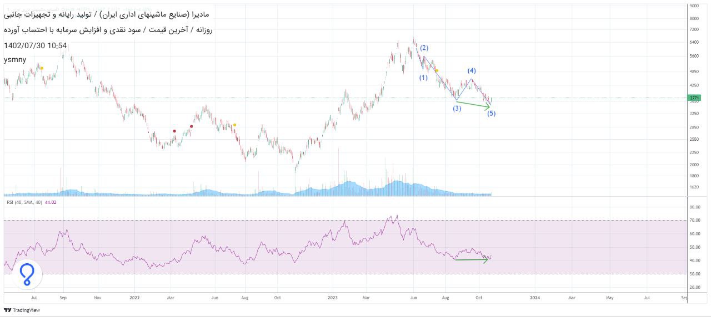
Task: Click the TradingView logo at bottom left
Action: (x=22, y=310)
